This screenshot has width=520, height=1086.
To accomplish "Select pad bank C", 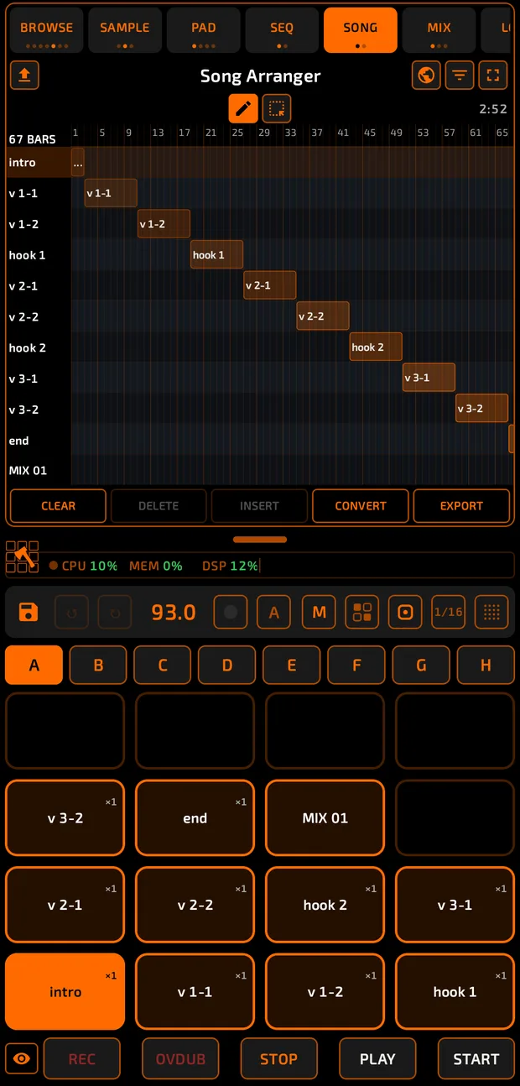I will 163,666.
